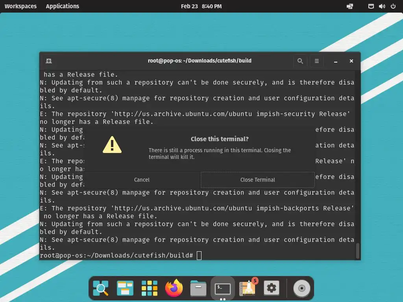Screen dimensions: 403x302
Task: Open Settings gear in the dock
Action: [x=272, y=288]
